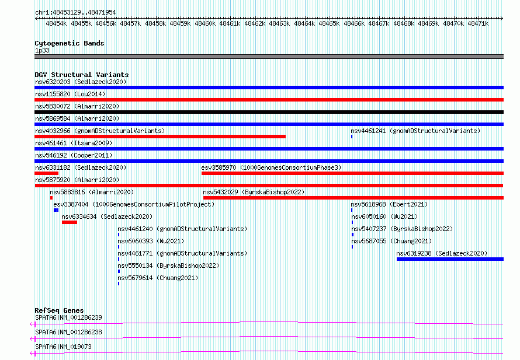The height and width of the screenshot is (360, 520).
Task: Click the 48454k ruler position
Action: coord(56,23)
